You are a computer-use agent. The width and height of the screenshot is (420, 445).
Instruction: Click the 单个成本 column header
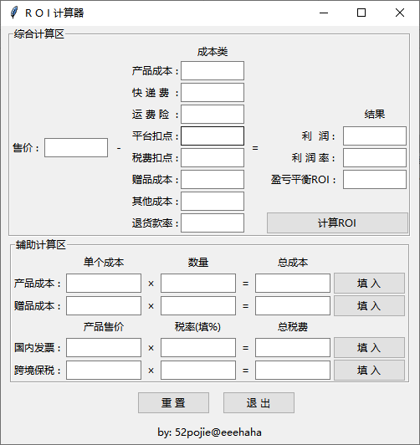[x=104, y=263]
